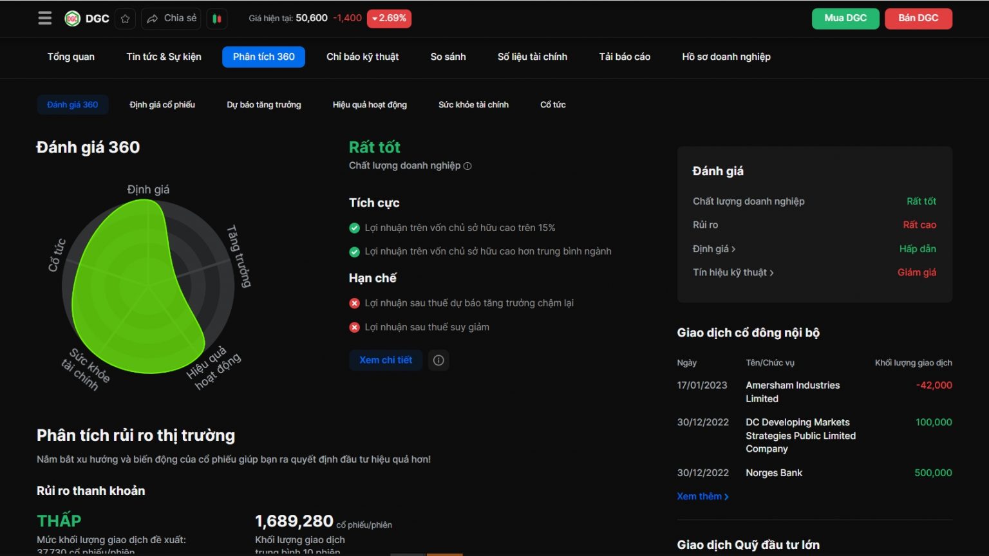The image size is (989, 556).
Task: Click the red -2.69% change badge
Action: click(x=389, y=19)
